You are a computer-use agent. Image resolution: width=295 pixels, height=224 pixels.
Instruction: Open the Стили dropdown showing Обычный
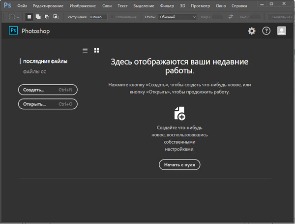tap(177, 17)
